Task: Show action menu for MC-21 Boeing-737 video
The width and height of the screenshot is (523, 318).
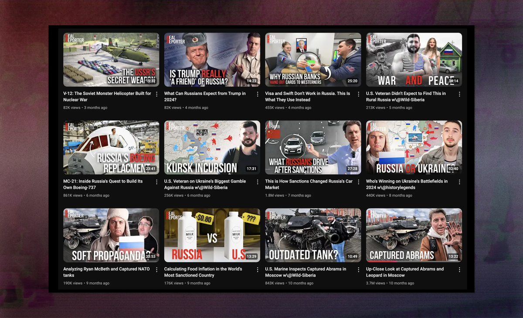Action: pyautogui.click(x=156, y=182)
